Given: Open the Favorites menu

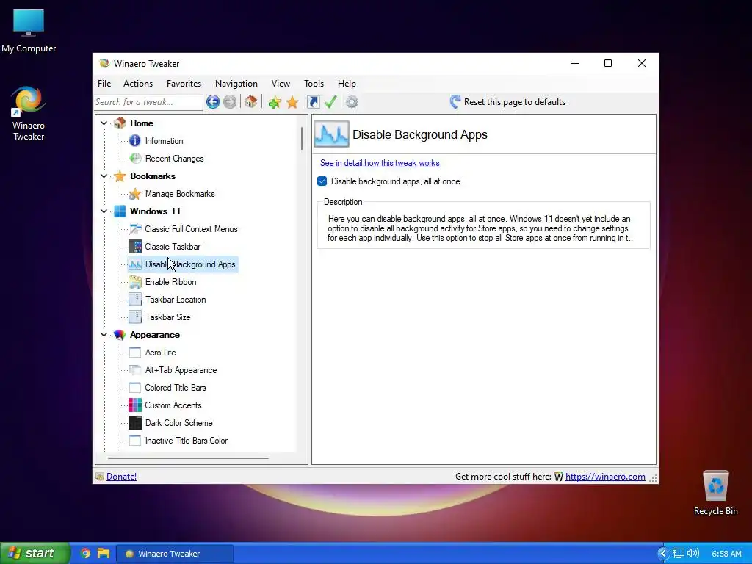Looking at the screenshot, I should coord(184,84).
